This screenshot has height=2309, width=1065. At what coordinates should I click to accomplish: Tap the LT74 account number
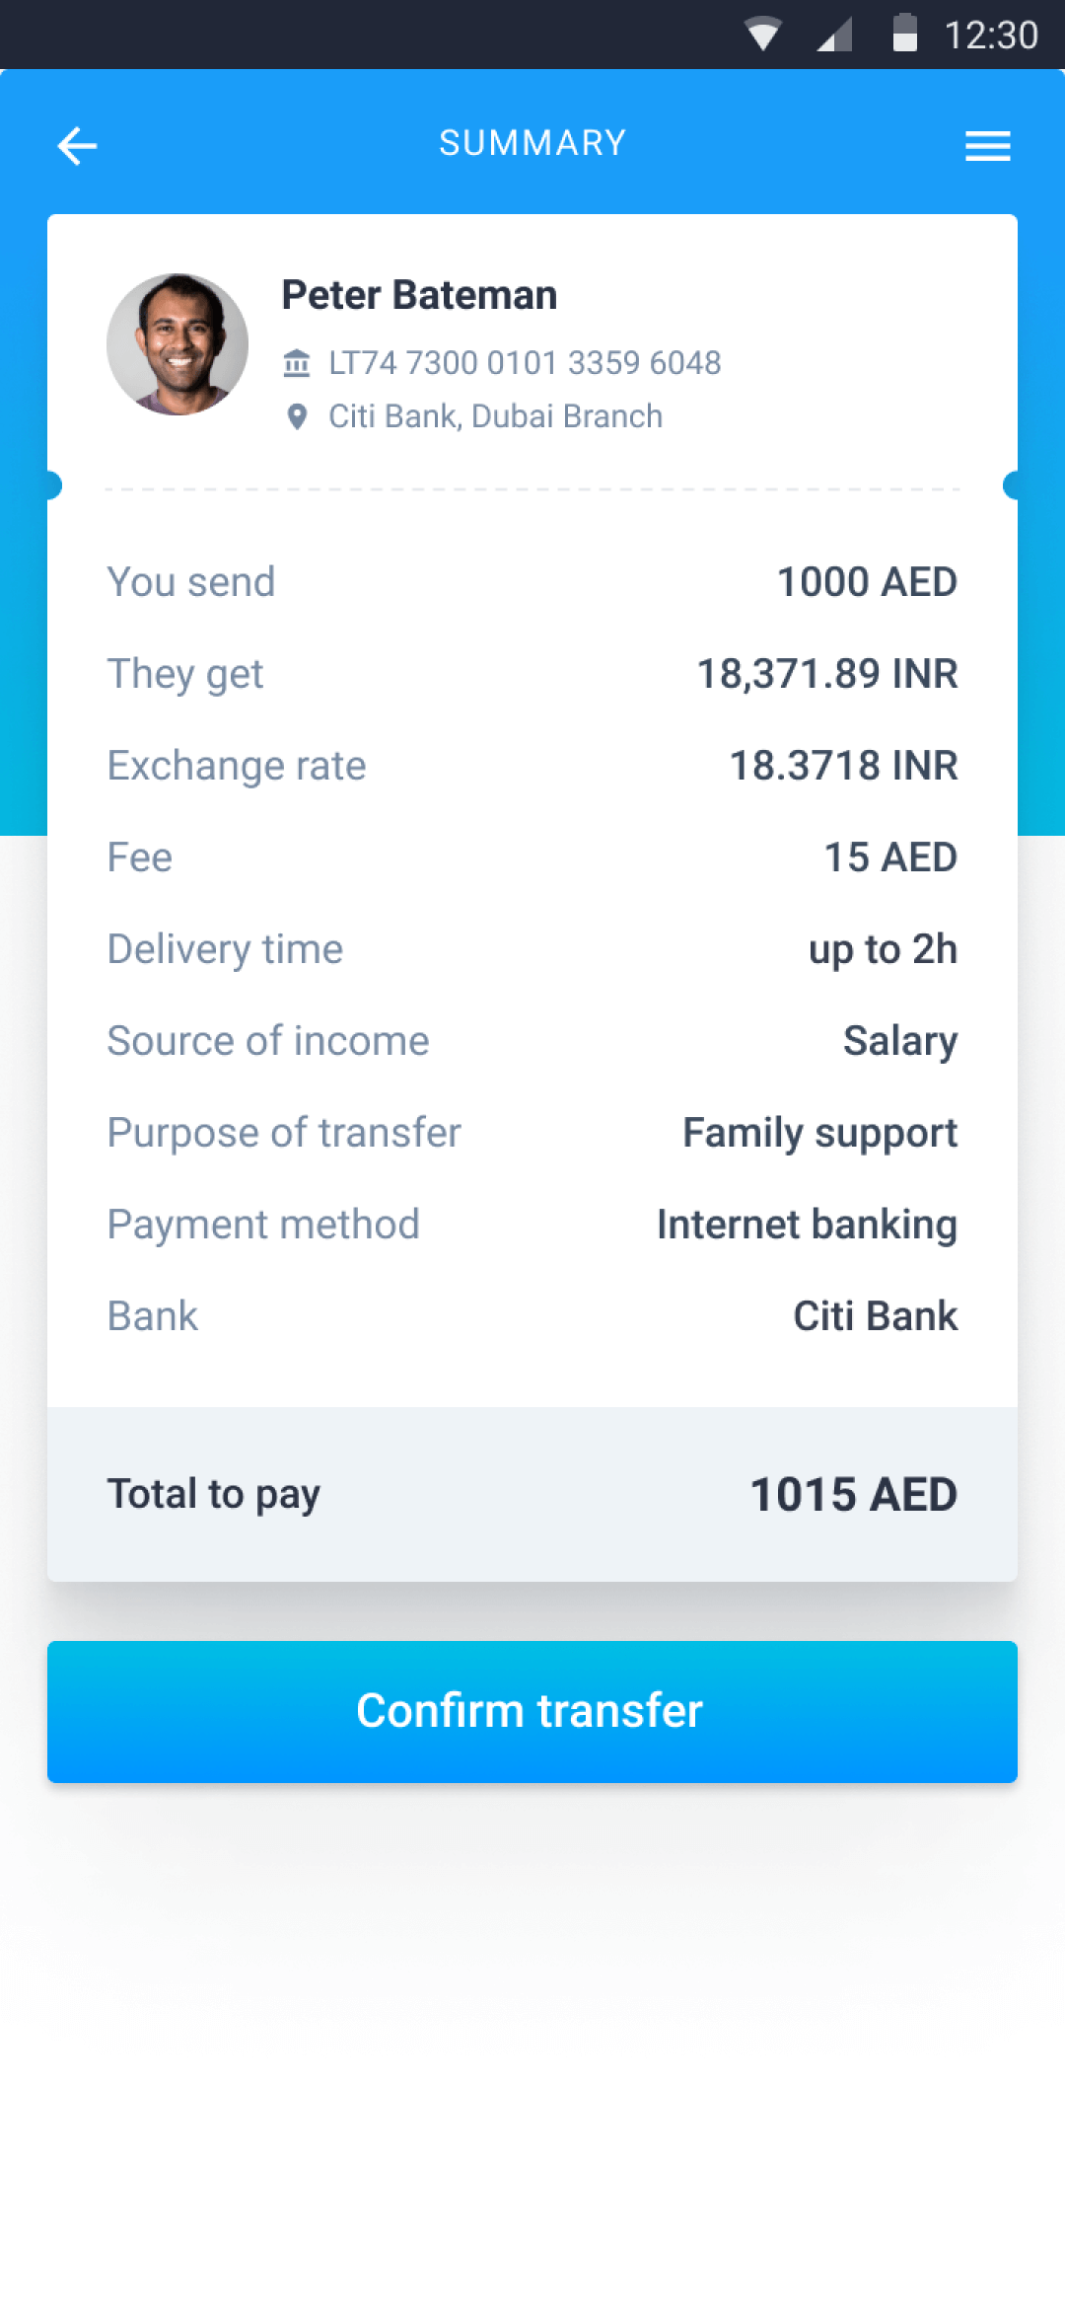[525, 363]
